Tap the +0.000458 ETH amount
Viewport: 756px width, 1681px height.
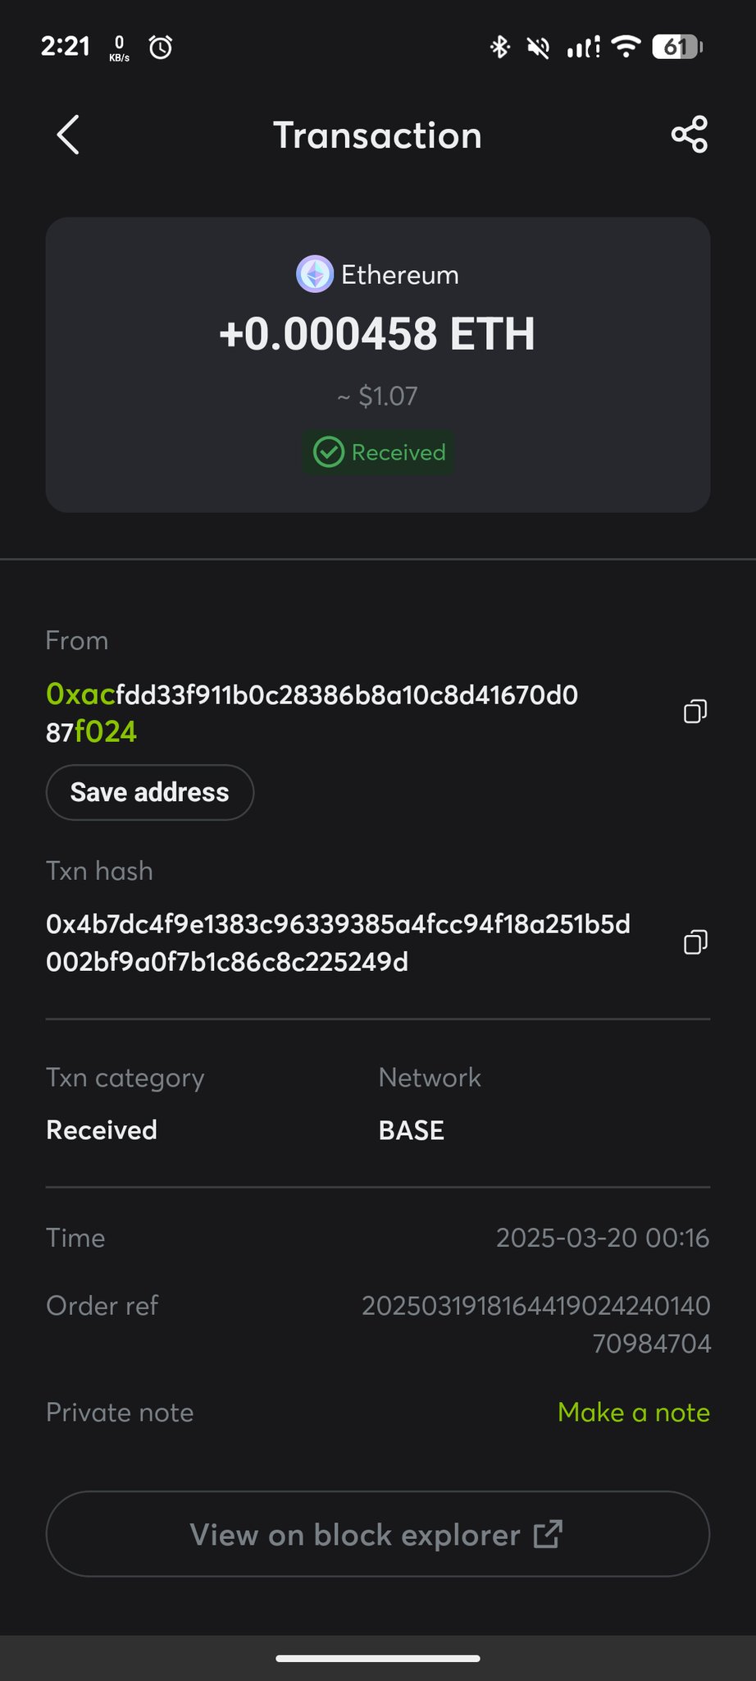377,334
